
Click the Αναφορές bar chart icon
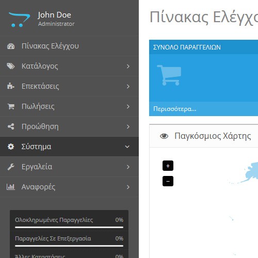pyautogui.click(x=11, y=187)
